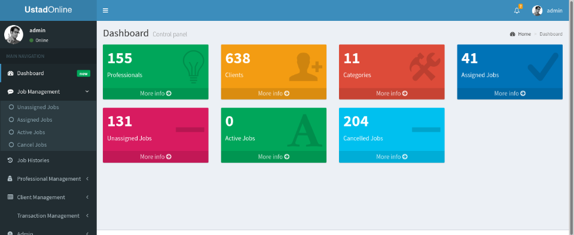Click the 131 Unassigned Jobs count
Screen dimensions: 574x235
(120, 122)
